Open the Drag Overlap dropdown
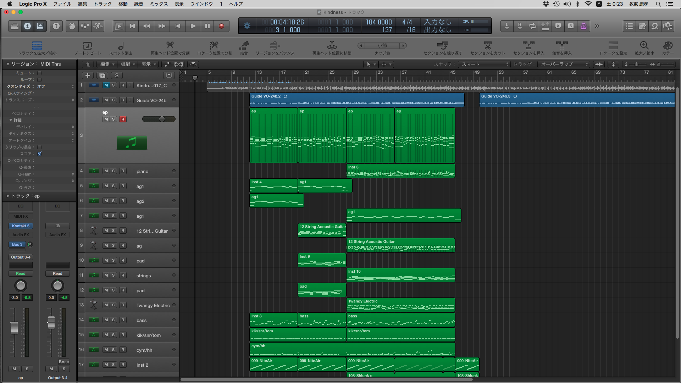The image size is (681, 383). click(x=564, y=64)
